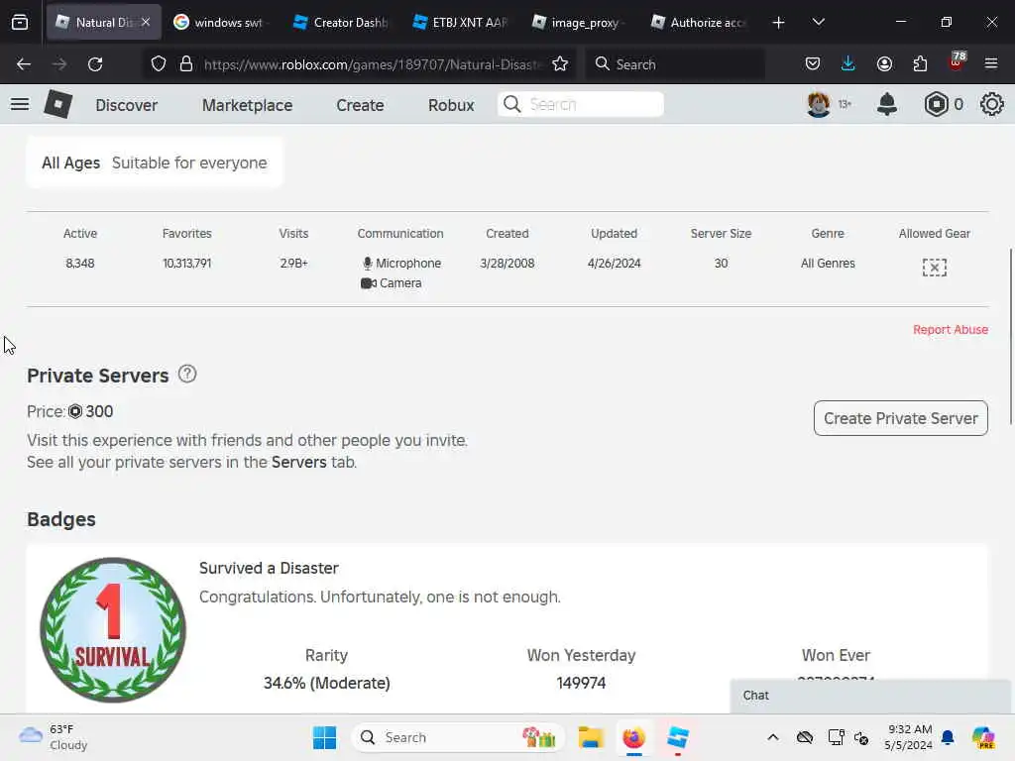1015x761 pixels.
Task: Click the Allowed Gear disabled icon
Action: point(934,268)
